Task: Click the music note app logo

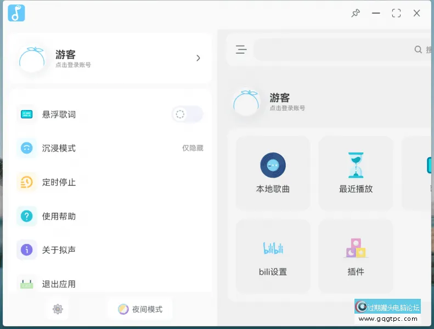Action: pyautogui.click(x=16, y=13)
